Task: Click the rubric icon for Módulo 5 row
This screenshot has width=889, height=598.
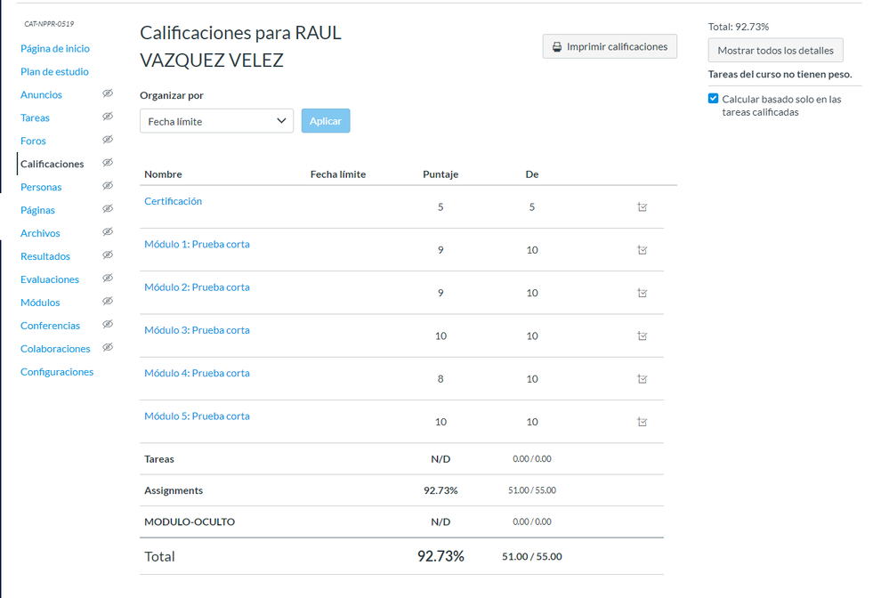Action: coord(643,422)
